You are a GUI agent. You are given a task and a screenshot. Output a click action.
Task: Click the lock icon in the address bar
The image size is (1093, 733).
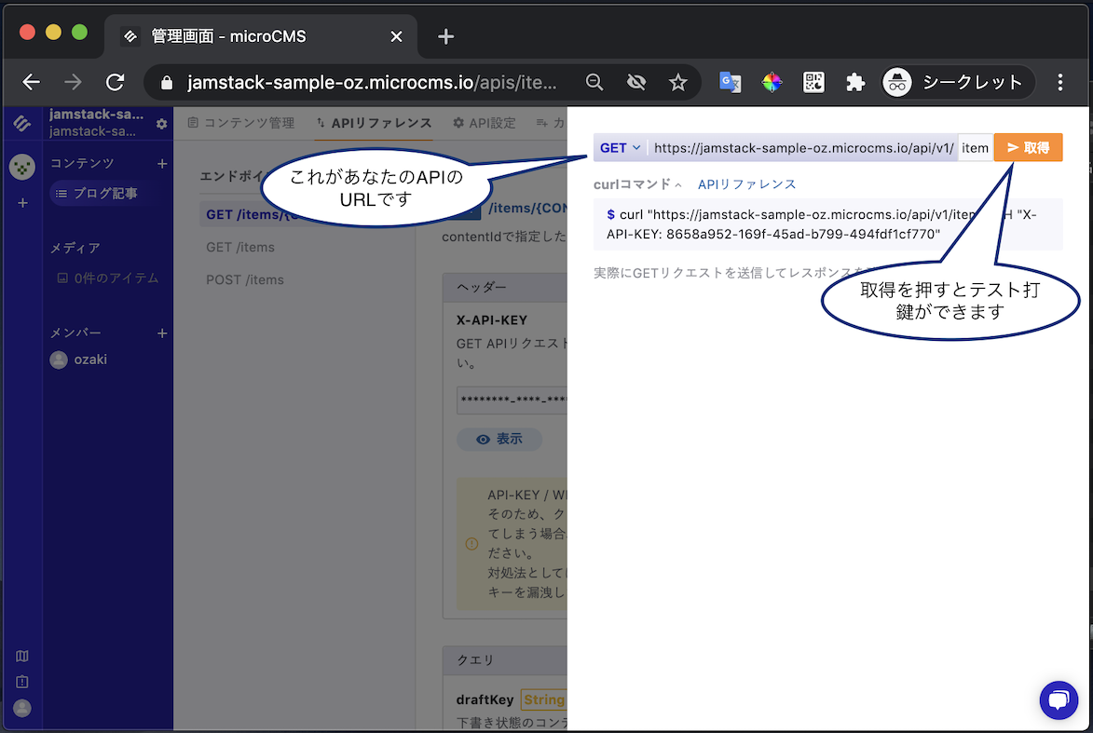[167, 82]
